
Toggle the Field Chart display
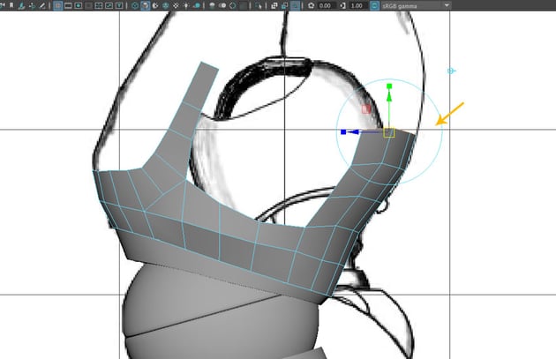[99, 5]
